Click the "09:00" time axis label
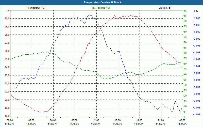Viewport: 203px width, 127px height. pos(74,120)
